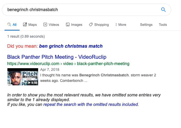Click the green videoruclip.com URL breadcrumb
The height and width of the screenshot is (128, 181).
(68, 63)
